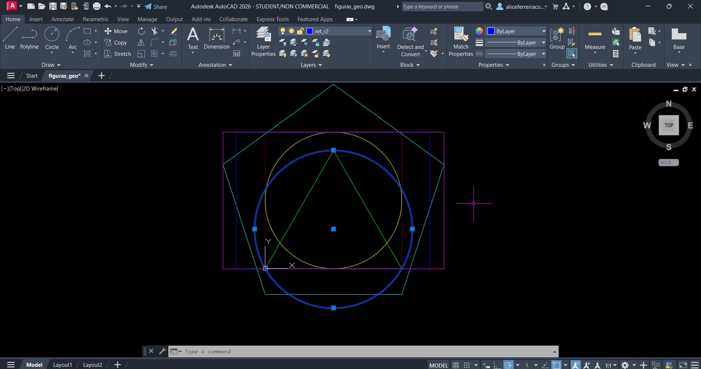The height and width of the screenshot is (369, 701).
Task: Expand the object color ByLayer dropdown
Action: point(543,31)
